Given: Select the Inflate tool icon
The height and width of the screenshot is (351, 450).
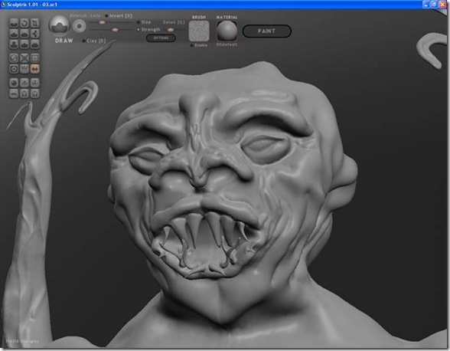Looking at the screenshot, I should pos(24,34).
